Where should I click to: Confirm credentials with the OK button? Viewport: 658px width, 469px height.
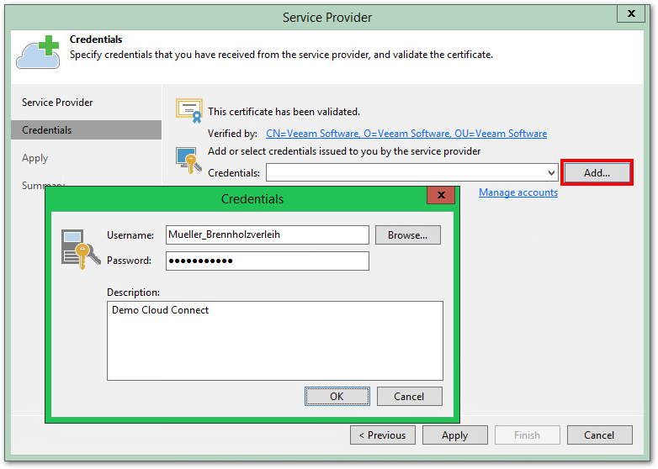(x=337, y=397)
